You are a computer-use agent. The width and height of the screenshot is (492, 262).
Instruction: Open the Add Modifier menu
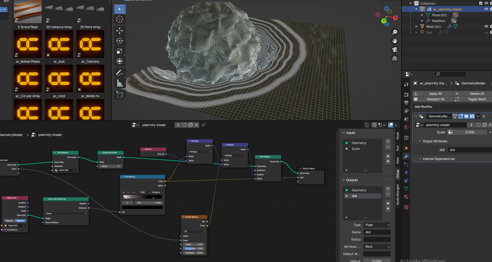click(x=452, y=107)
